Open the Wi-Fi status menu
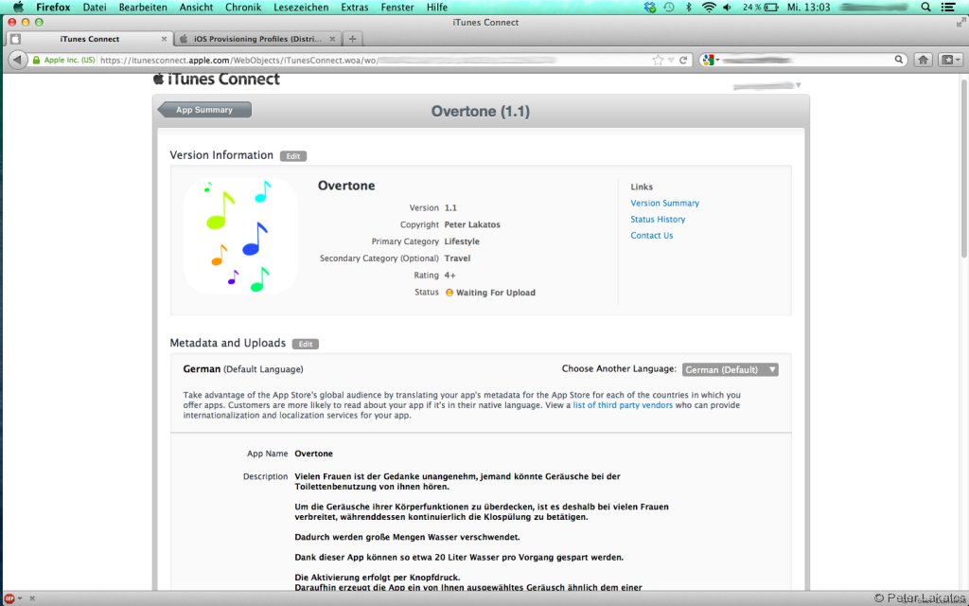The image size is (969, 606). point(708,8)
